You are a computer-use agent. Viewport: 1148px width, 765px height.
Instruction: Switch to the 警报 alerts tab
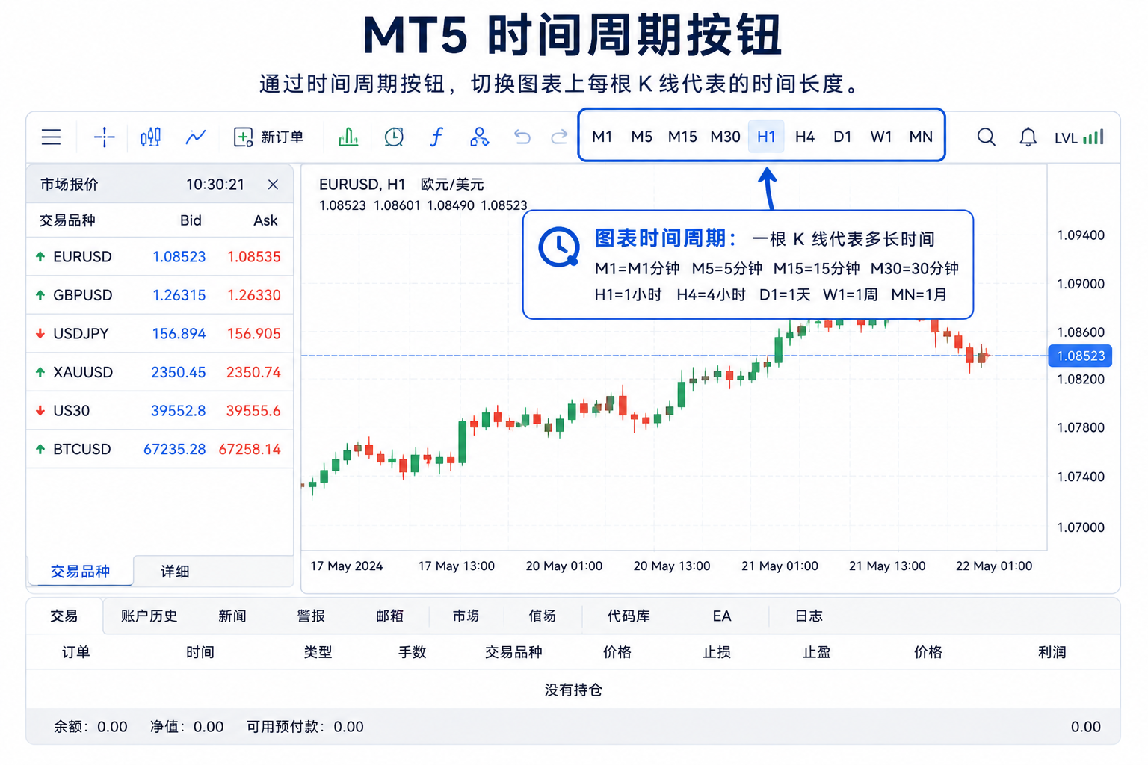311,616
